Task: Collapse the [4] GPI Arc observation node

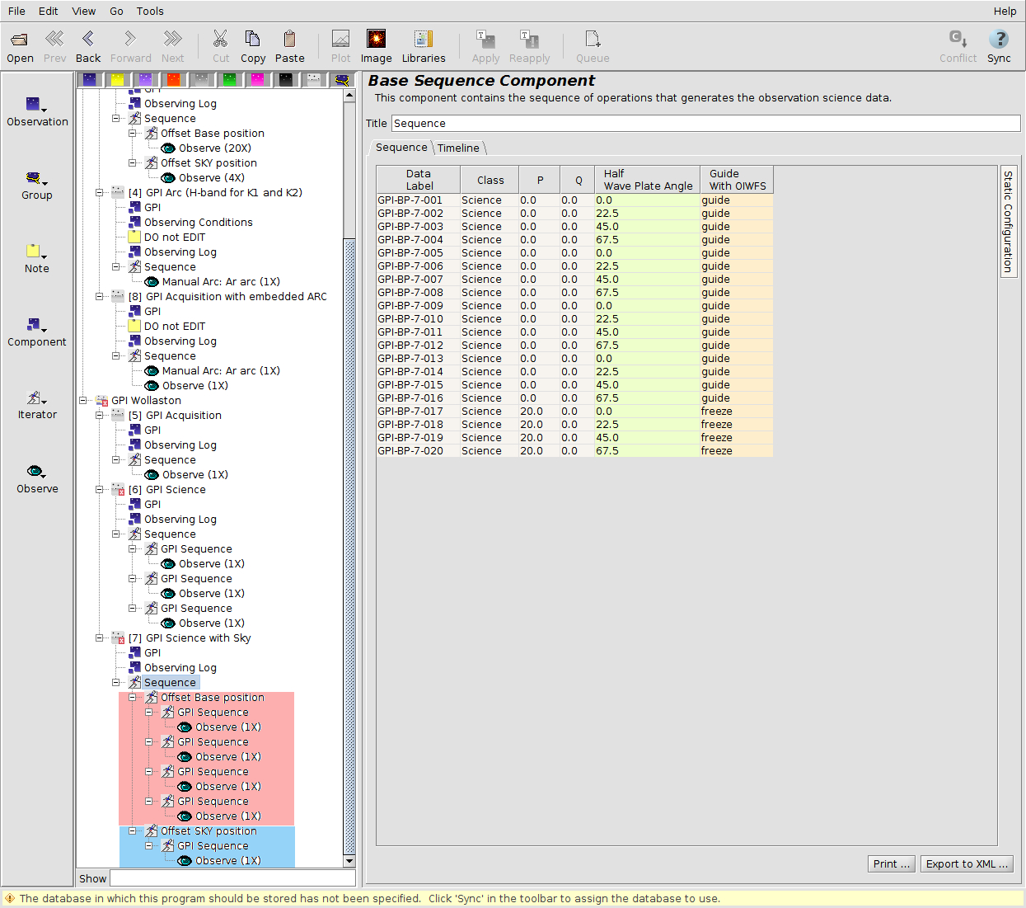Action: (100, 193)
